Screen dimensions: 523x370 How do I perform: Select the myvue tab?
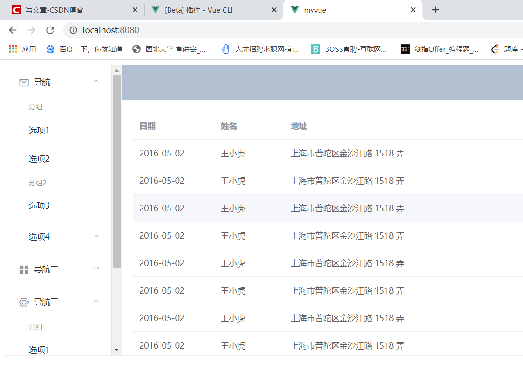coord(353,10)
